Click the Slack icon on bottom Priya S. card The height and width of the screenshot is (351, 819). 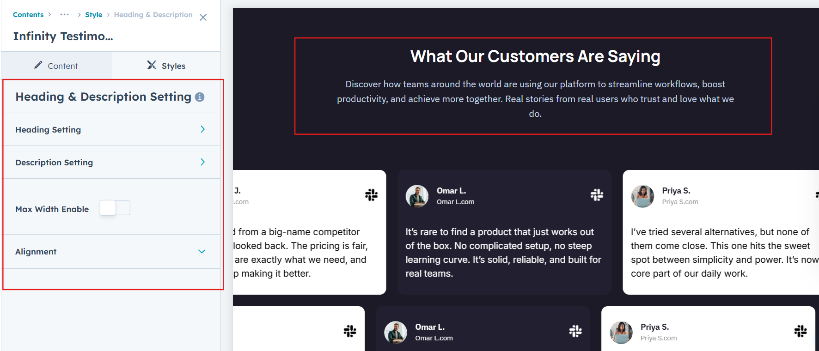[800, 331]
